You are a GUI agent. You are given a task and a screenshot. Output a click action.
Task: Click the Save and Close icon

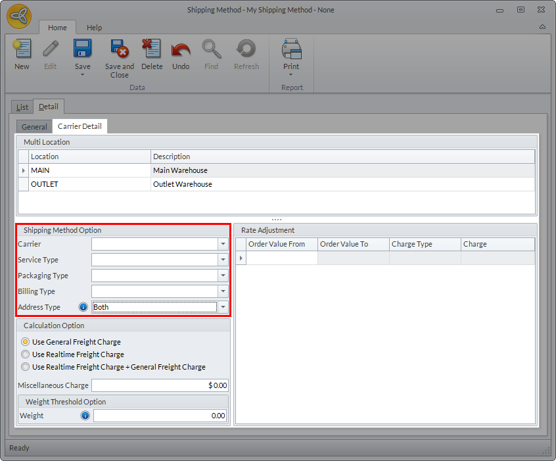(119, 50)
